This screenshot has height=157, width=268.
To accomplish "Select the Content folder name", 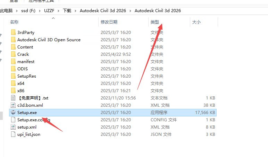I will pyautogui.click(x=25, y=47).
